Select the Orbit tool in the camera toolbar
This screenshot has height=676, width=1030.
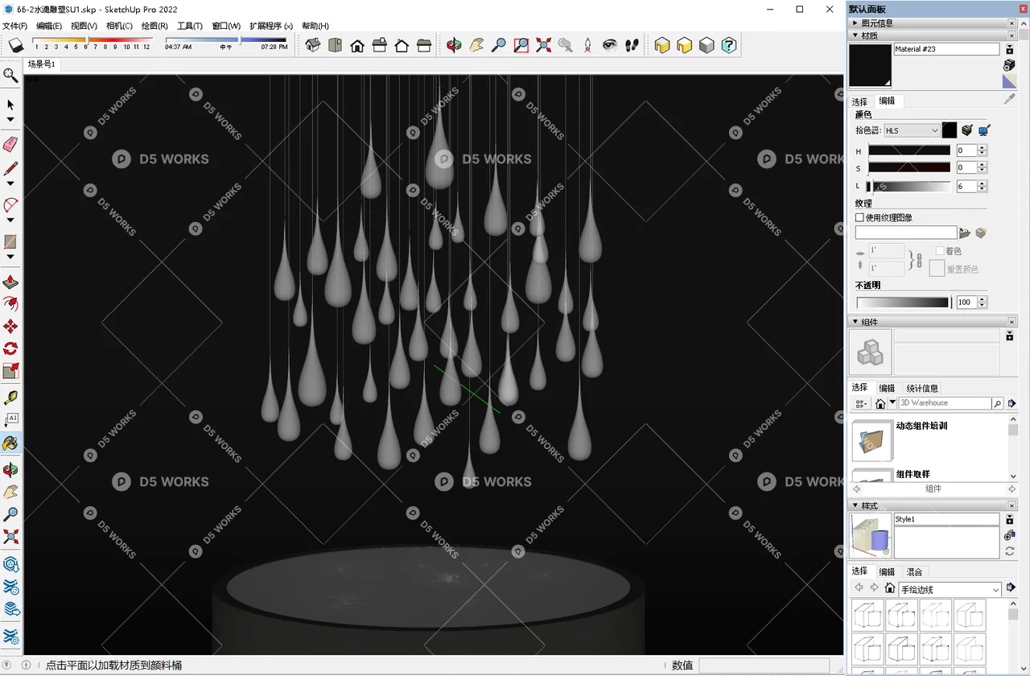[x=453, y=46]
